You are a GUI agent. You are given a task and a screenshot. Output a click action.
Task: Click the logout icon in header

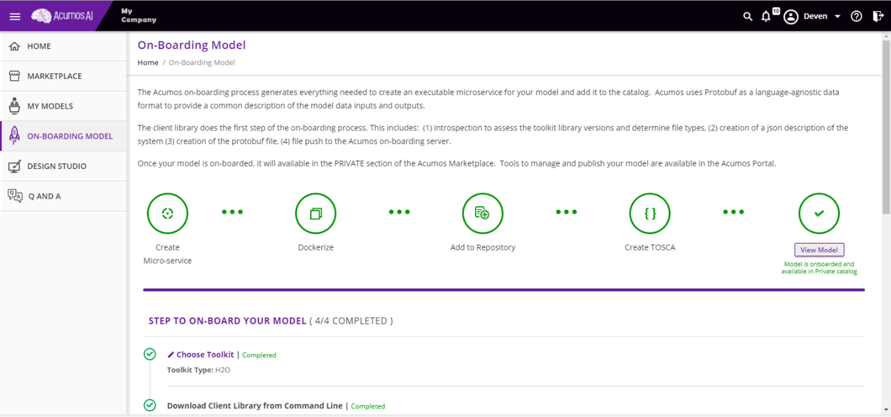pyautogui.click(x=878, y=16)
